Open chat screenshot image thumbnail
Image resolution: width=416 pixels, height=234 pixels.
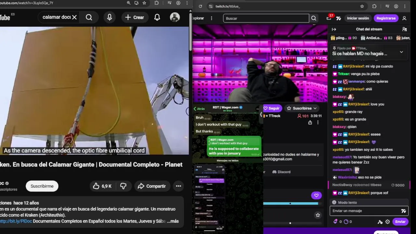pos(209,198)
